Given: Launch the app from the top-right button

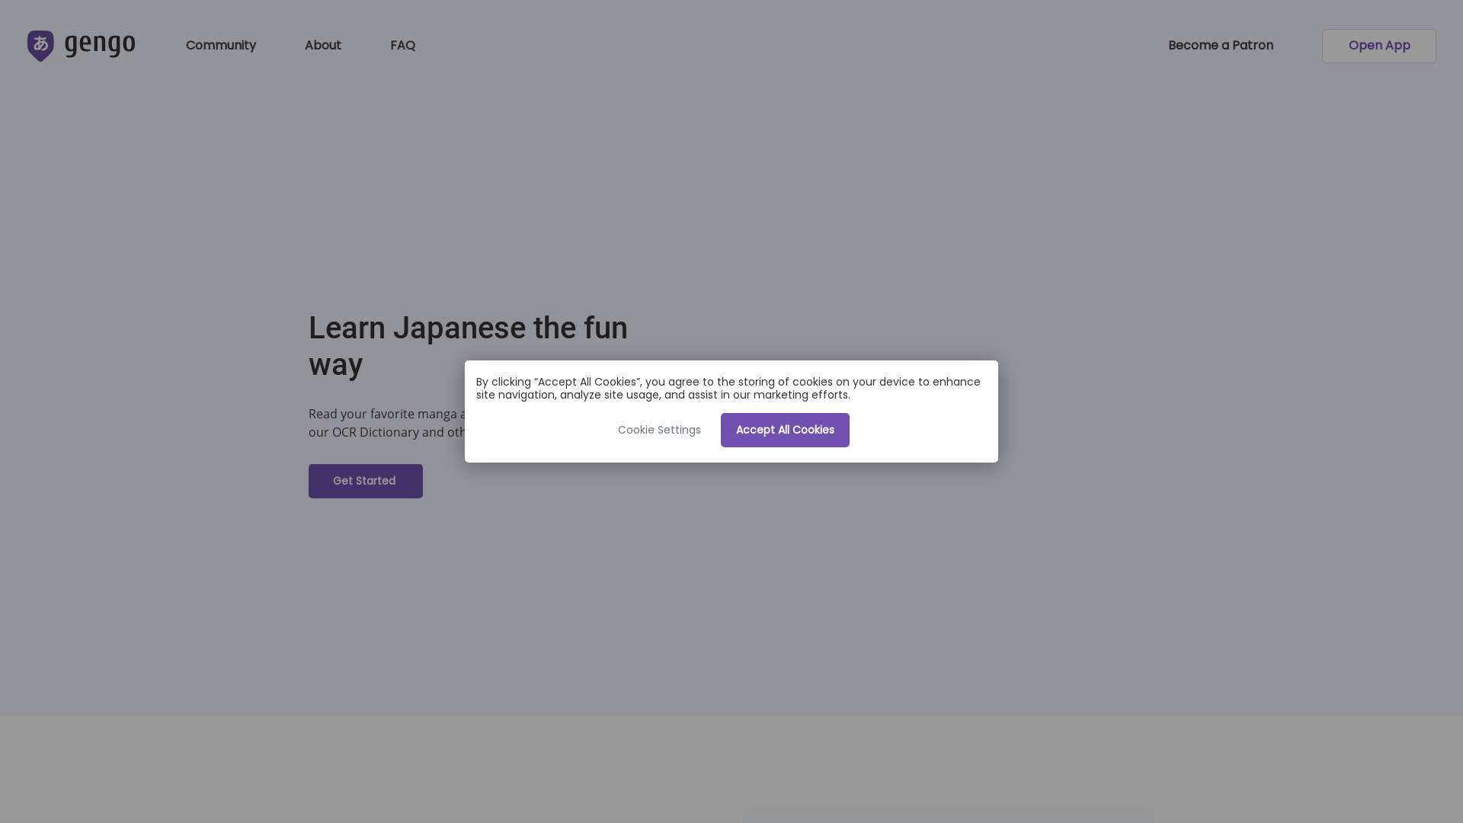Looking at the screenshot, I should click(1378, 46).
